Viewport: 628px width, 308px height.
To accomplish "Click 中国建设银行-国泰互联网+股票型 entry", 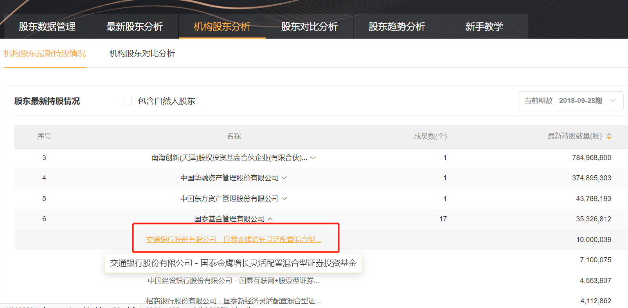I will tap(234, 281).
